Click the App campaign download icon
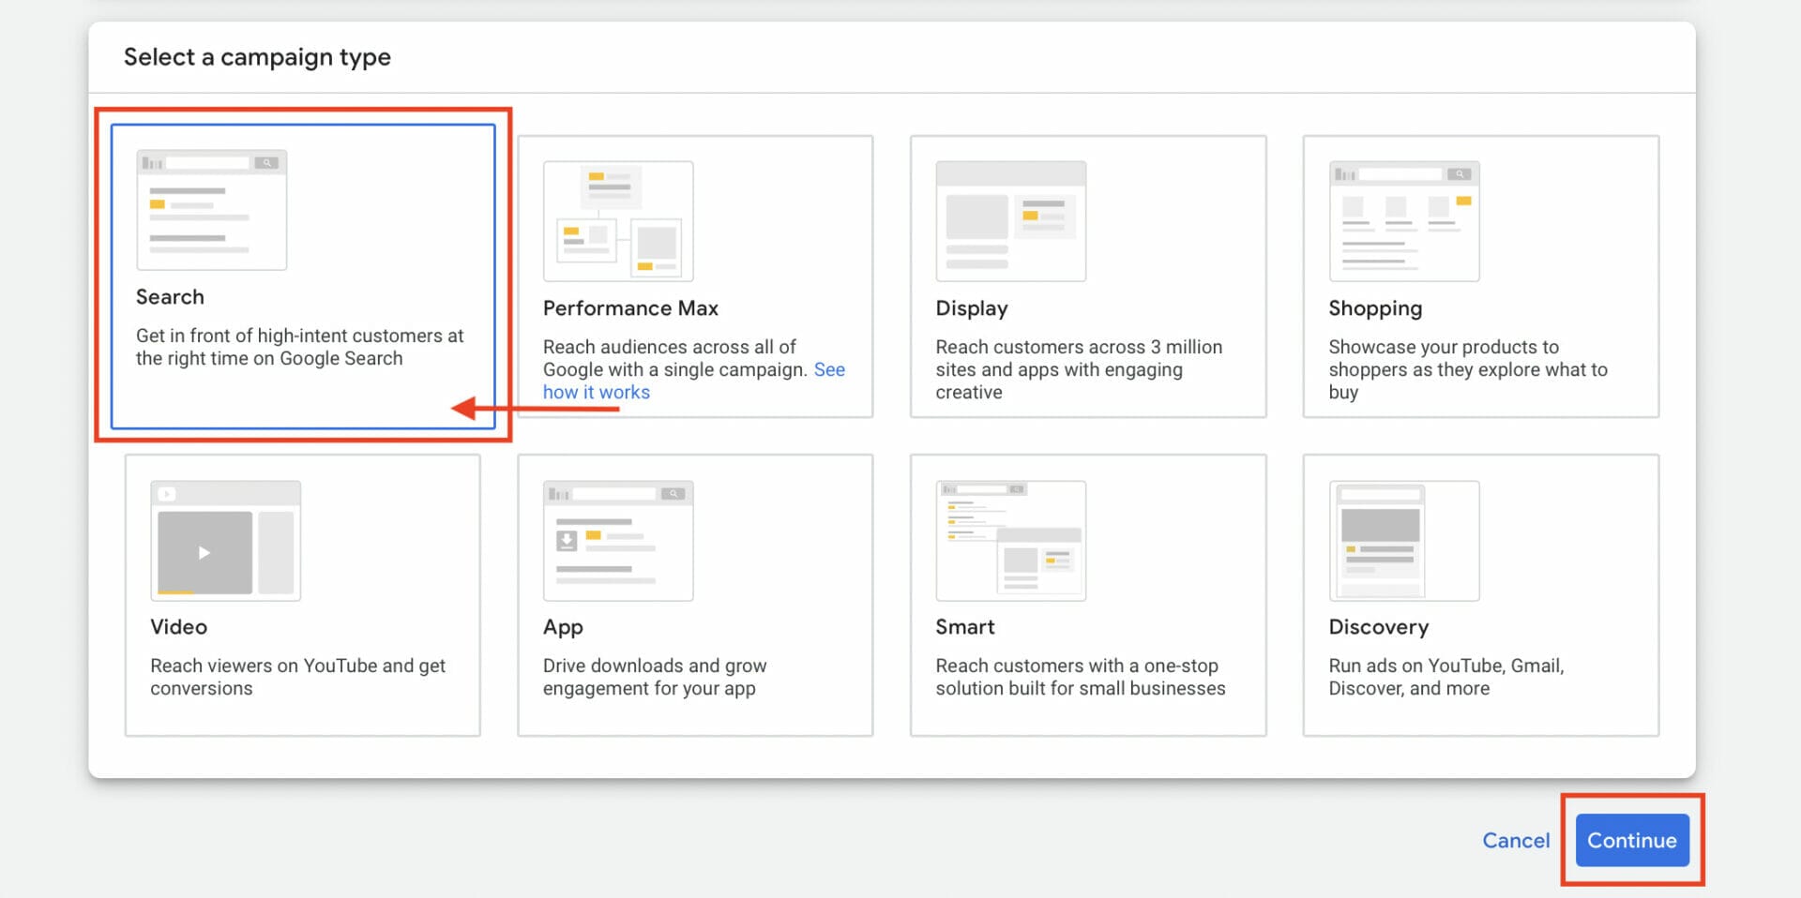This screenshot has height=898, width=1801. tap(567, 541)
